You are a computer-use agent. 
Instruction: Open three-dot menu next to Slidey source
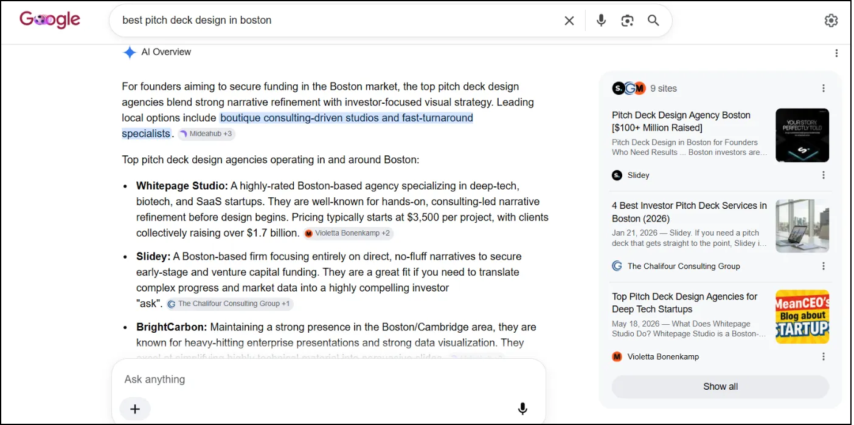(x=824, y=175)
